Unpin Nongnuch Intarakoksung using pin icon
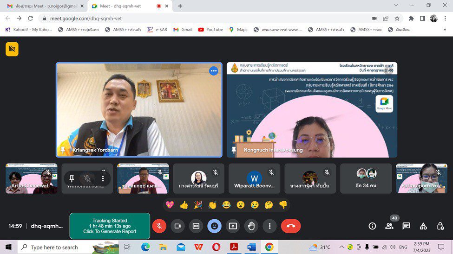 (234, 150)
